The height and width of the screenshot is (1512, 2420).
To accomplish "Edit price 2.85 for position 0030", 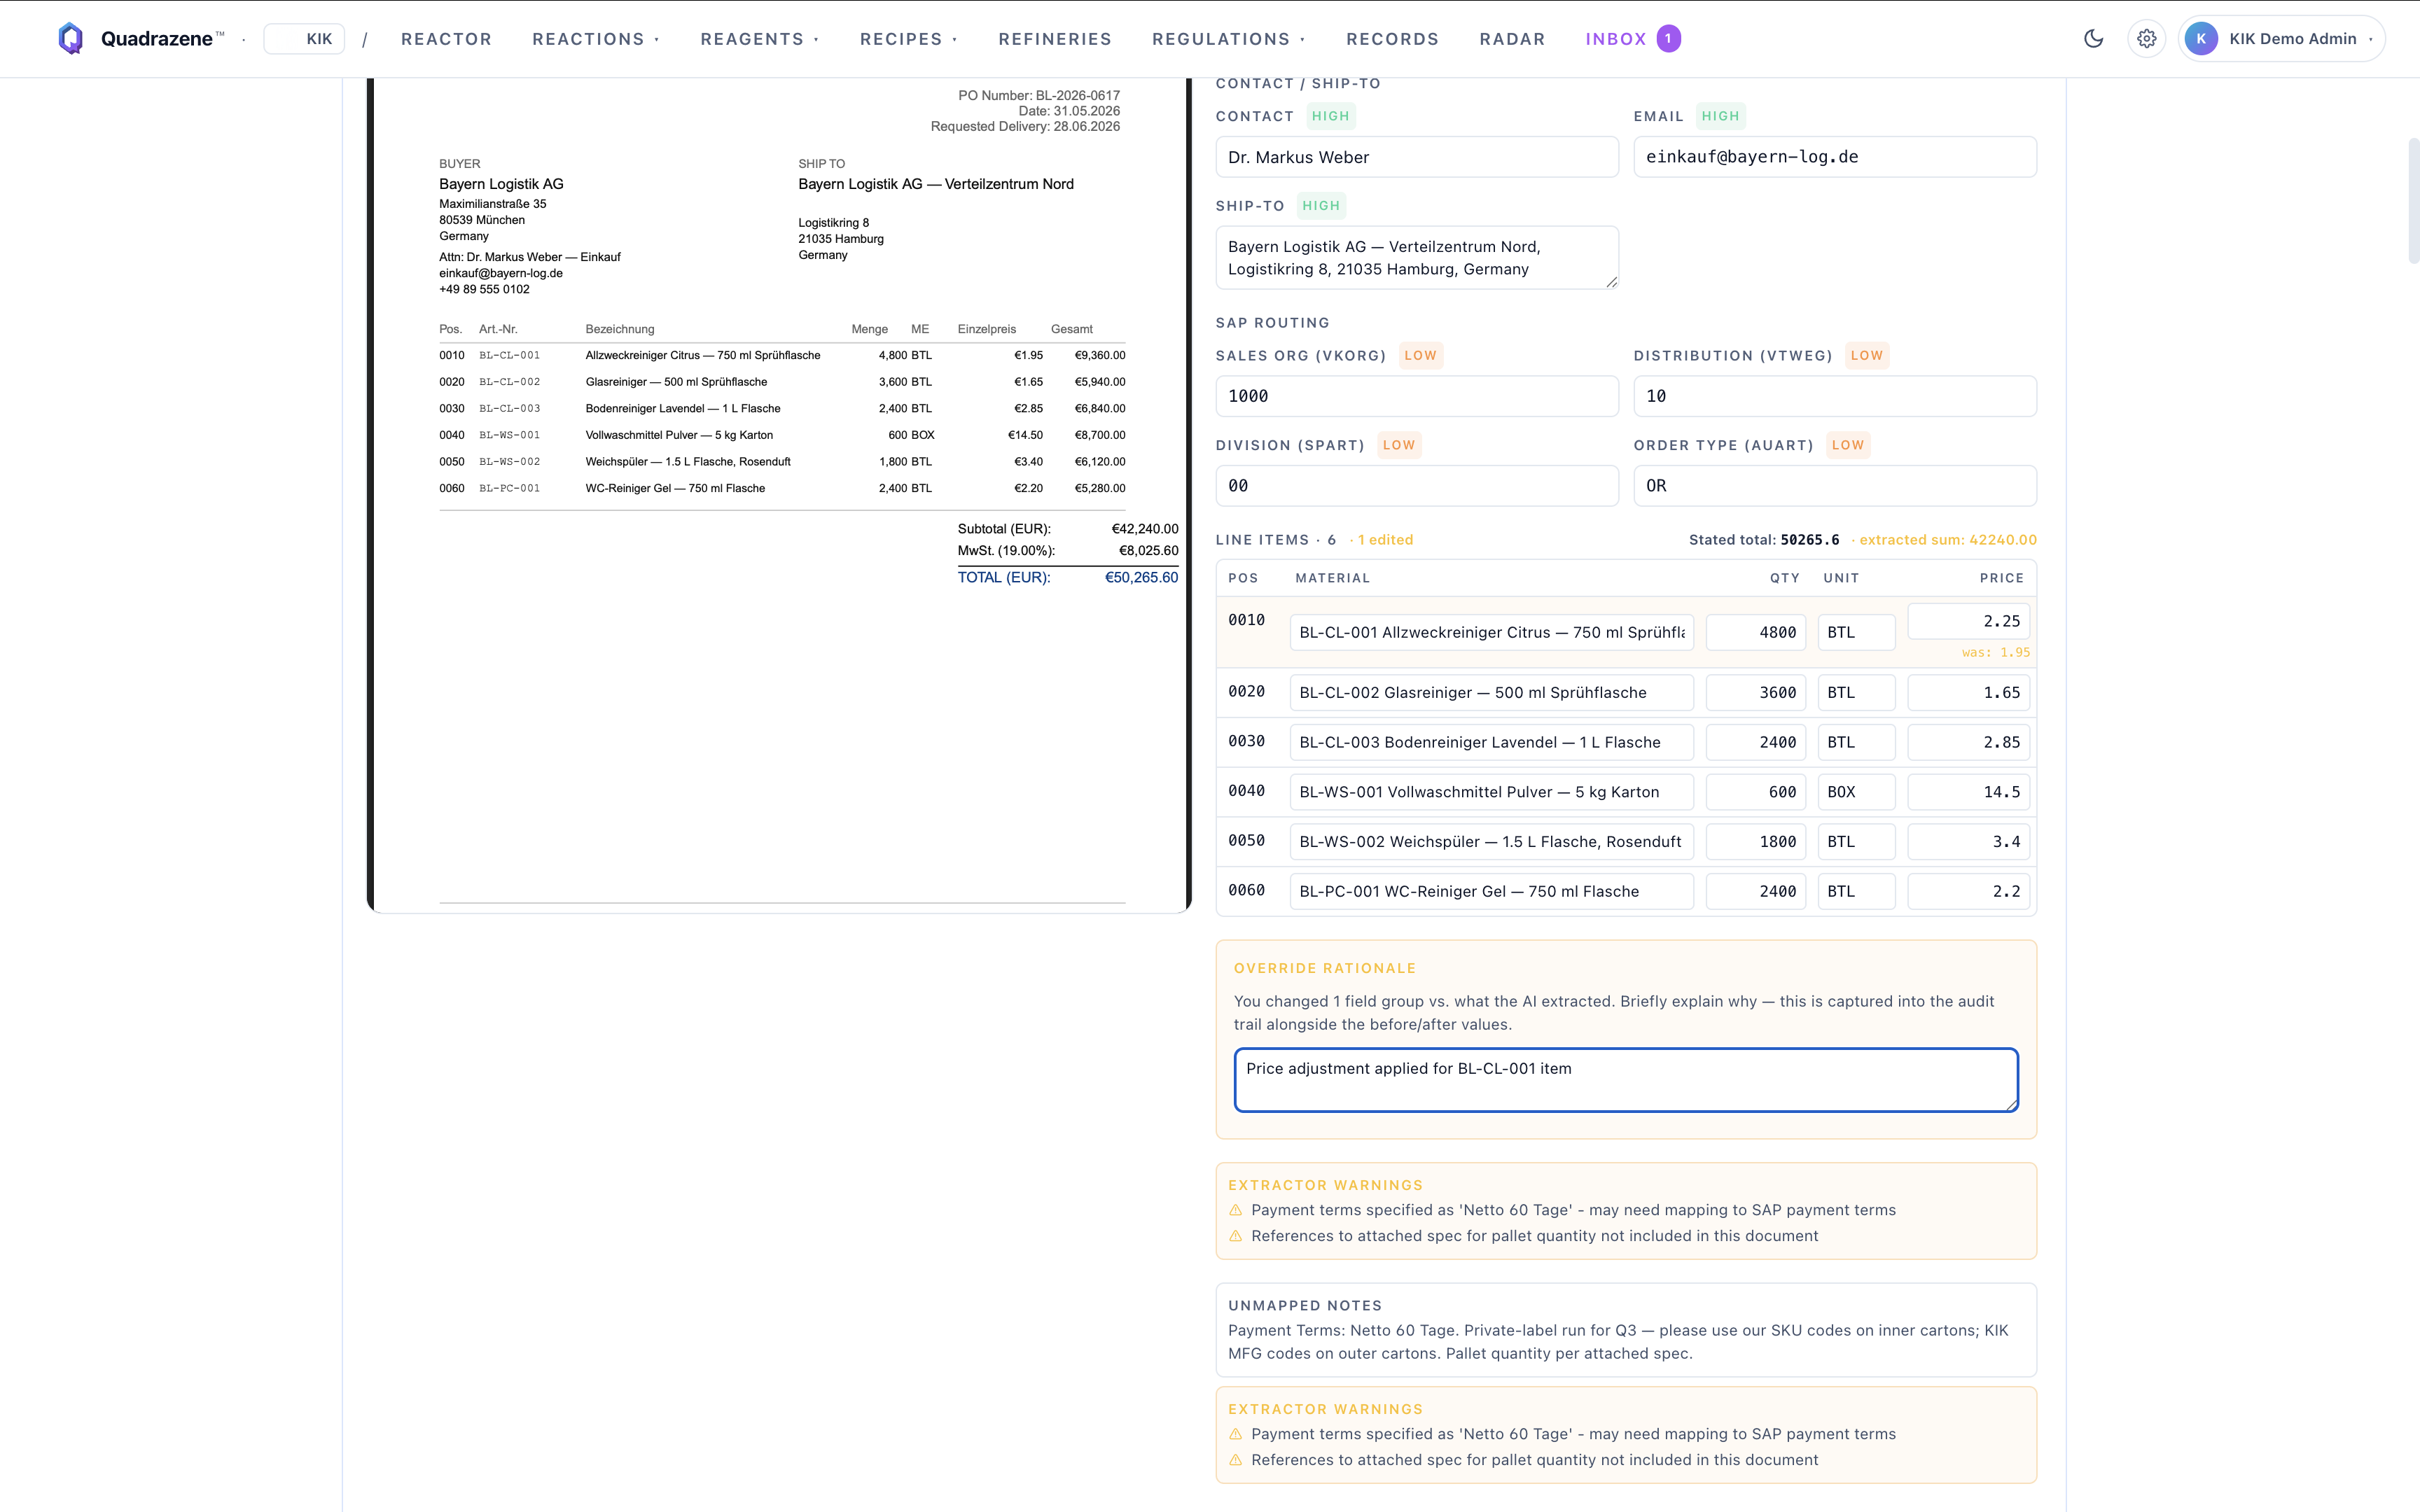I will pyautogui.click(x=1968, y=742).
